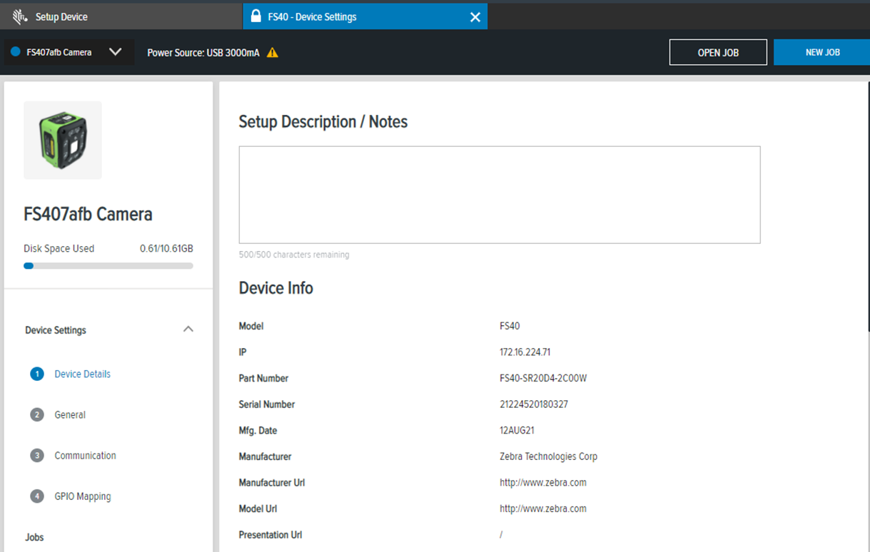870x552 pixels.
Task: Expand the Jobs section
Action: 34,537
